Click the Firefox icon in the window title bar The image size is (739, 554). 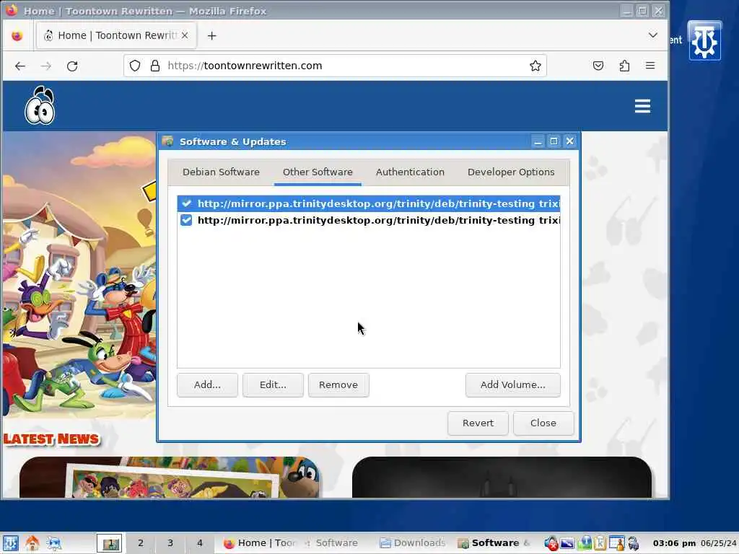pyautogui.click(x=12, y=10)
